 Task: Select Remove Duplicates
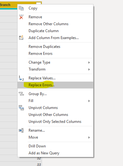[x=56, y=47]
